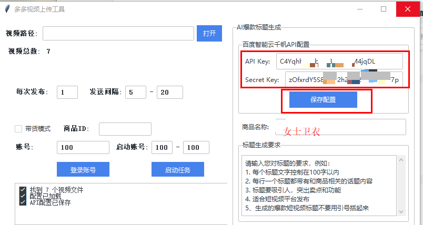The height and width of the screenshot is (225, 423).
Task: Click the 启动账号 start field
Action: point(162,147)
